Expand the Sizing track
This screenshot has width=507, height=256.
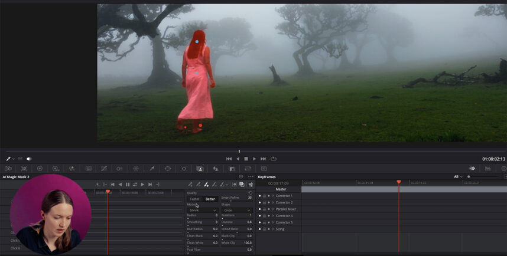click(x=272, y=229)
